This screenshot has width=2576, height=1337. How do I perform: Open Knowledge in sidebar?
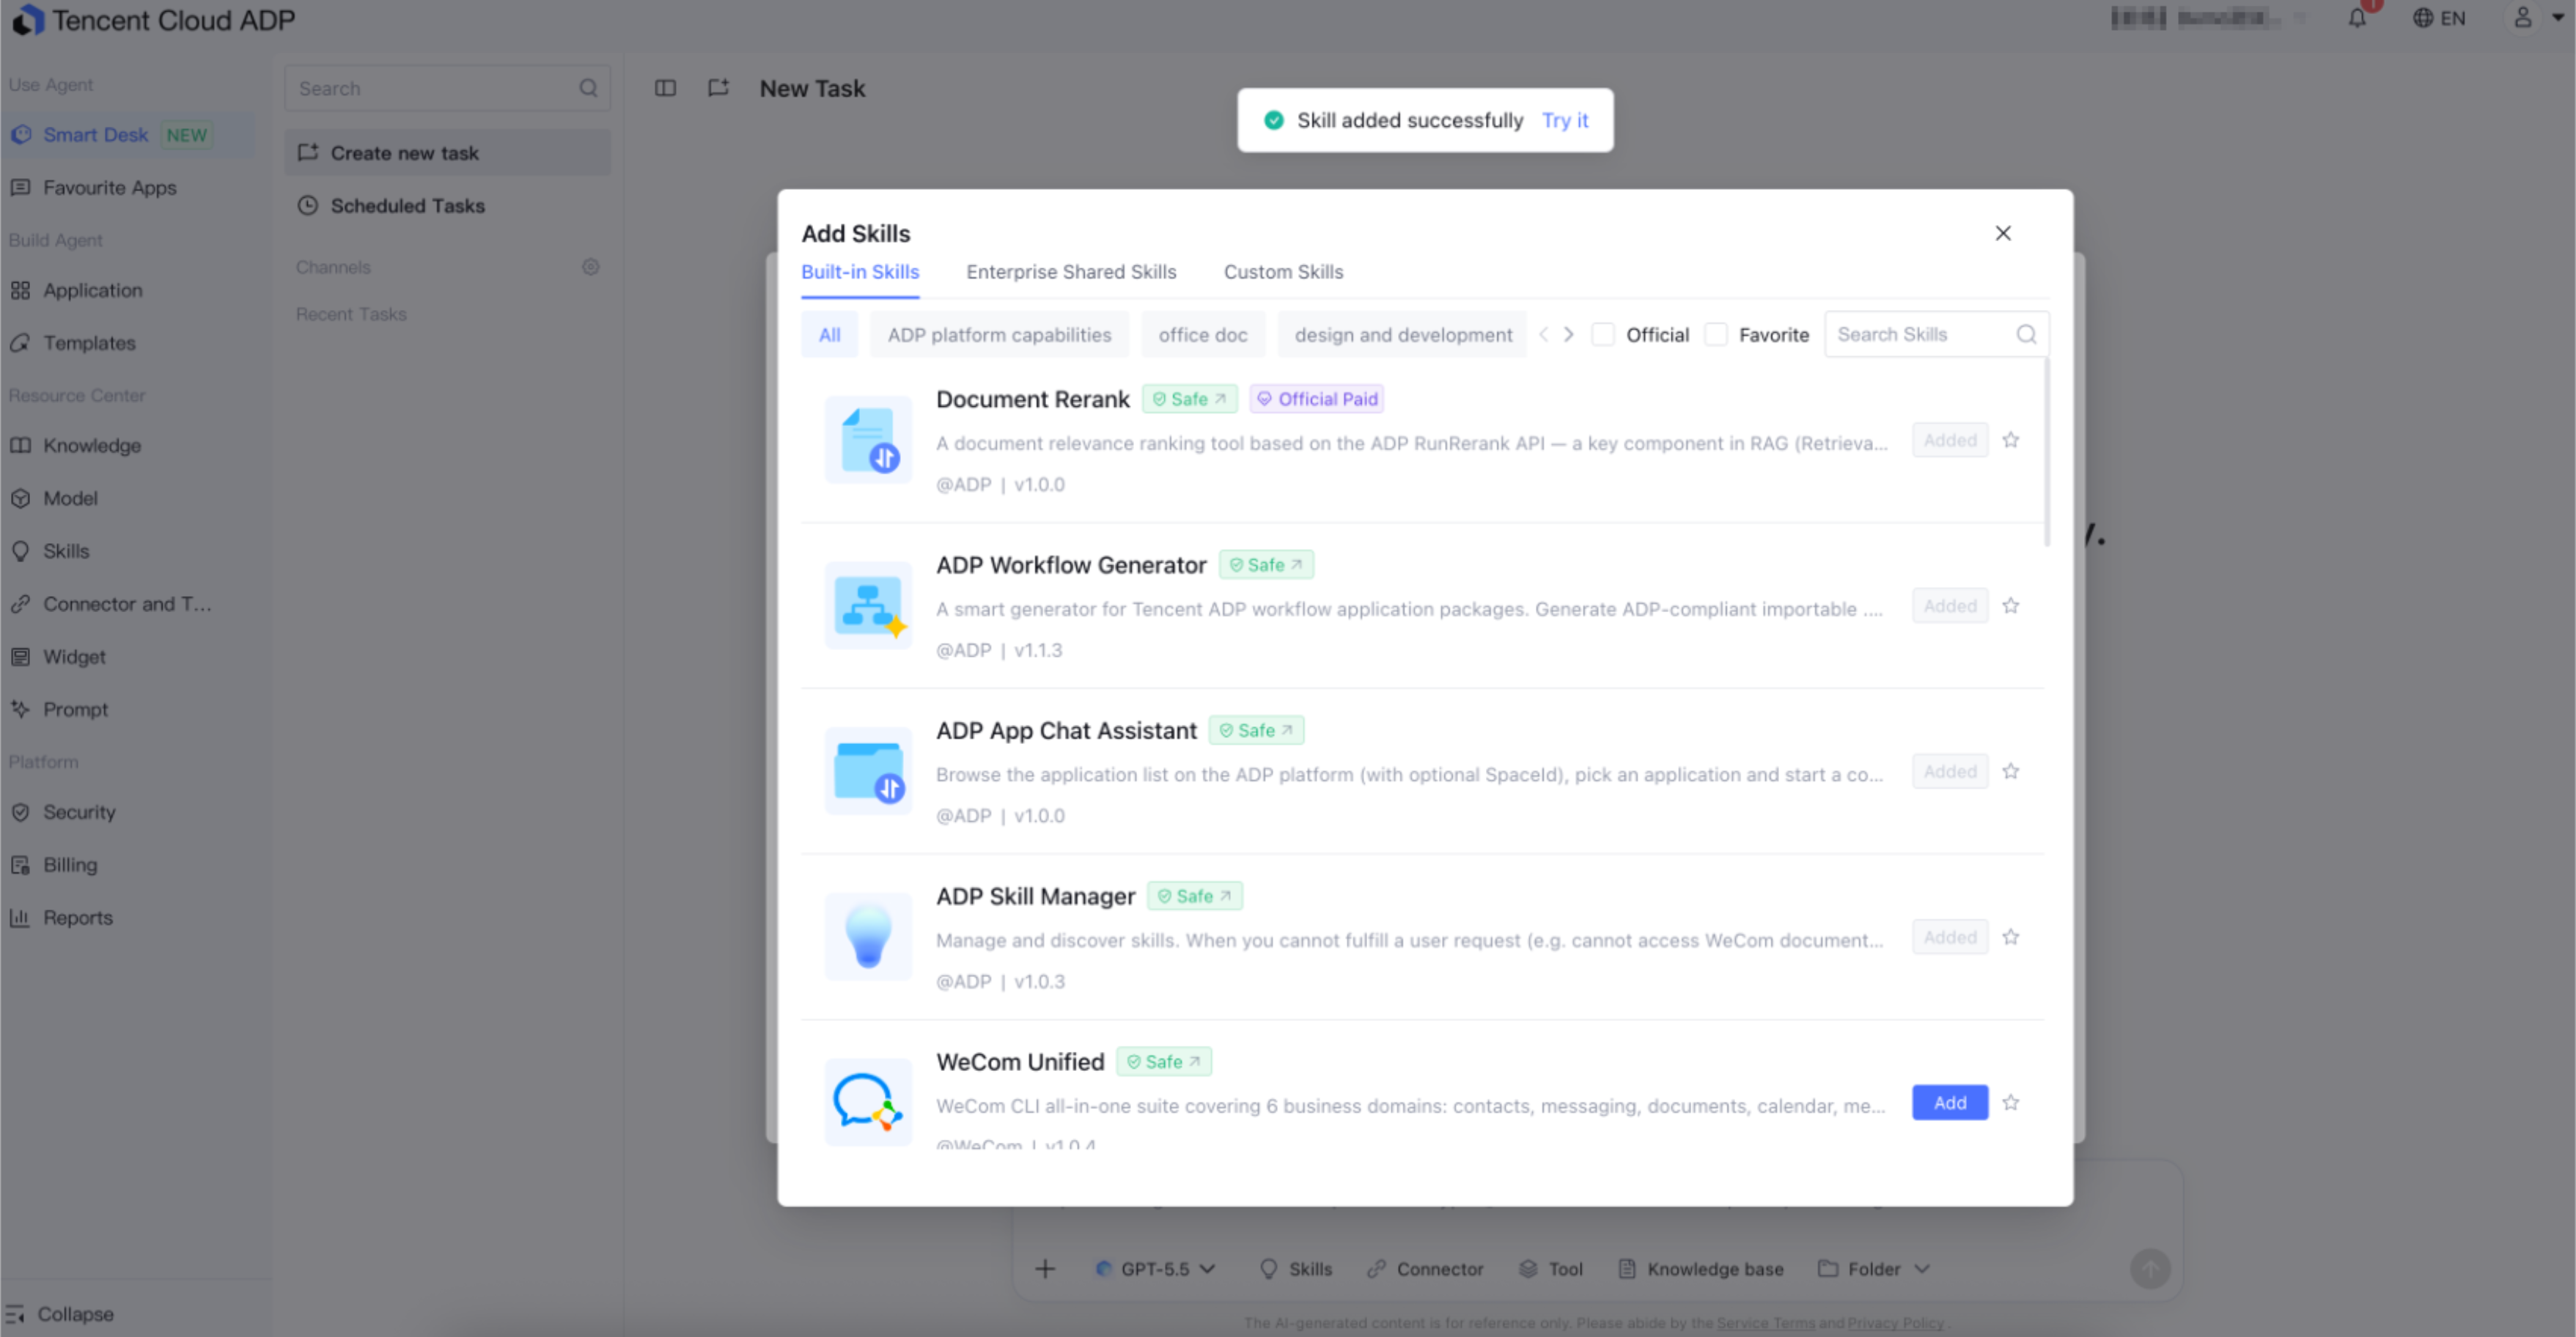coord(127,446)
